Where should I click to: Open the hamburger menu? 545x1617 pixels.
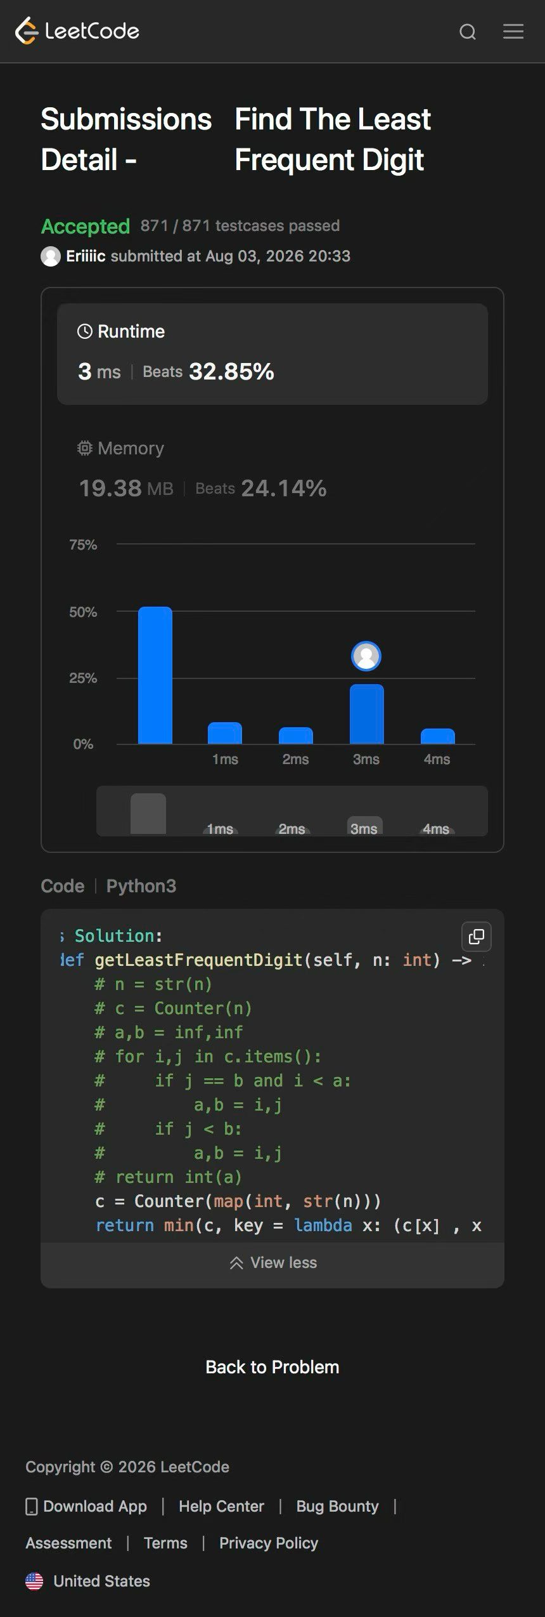tap(513, 31)
